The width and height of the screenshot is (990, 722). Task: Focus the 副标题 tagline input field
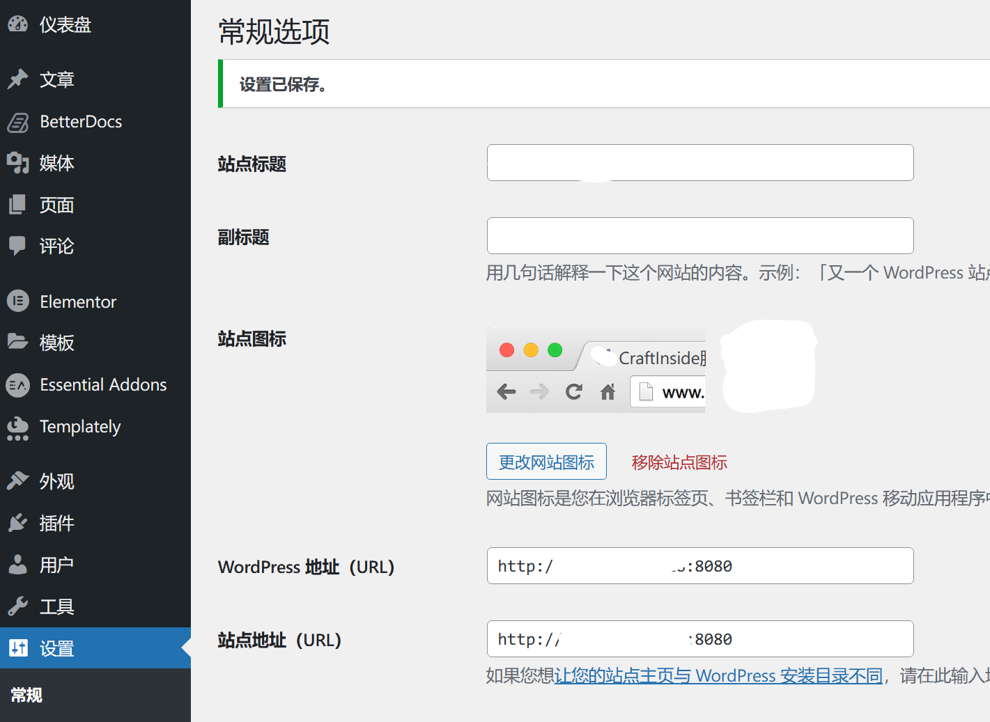[x=700, y=236]
